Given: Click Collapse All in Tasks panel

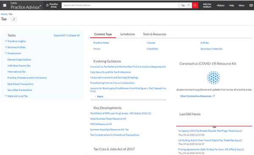Looking at the screenshot, I should pos(73,35).
